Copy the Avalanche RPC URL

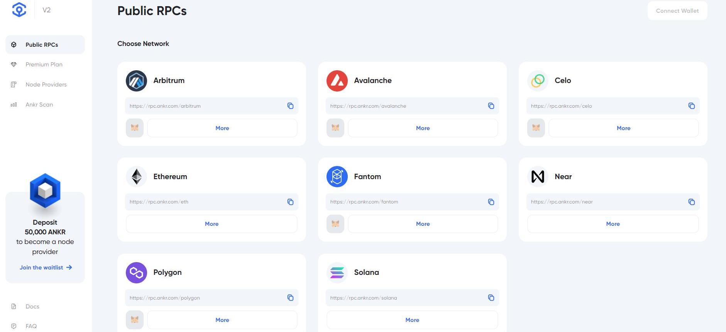pos(491,106)
